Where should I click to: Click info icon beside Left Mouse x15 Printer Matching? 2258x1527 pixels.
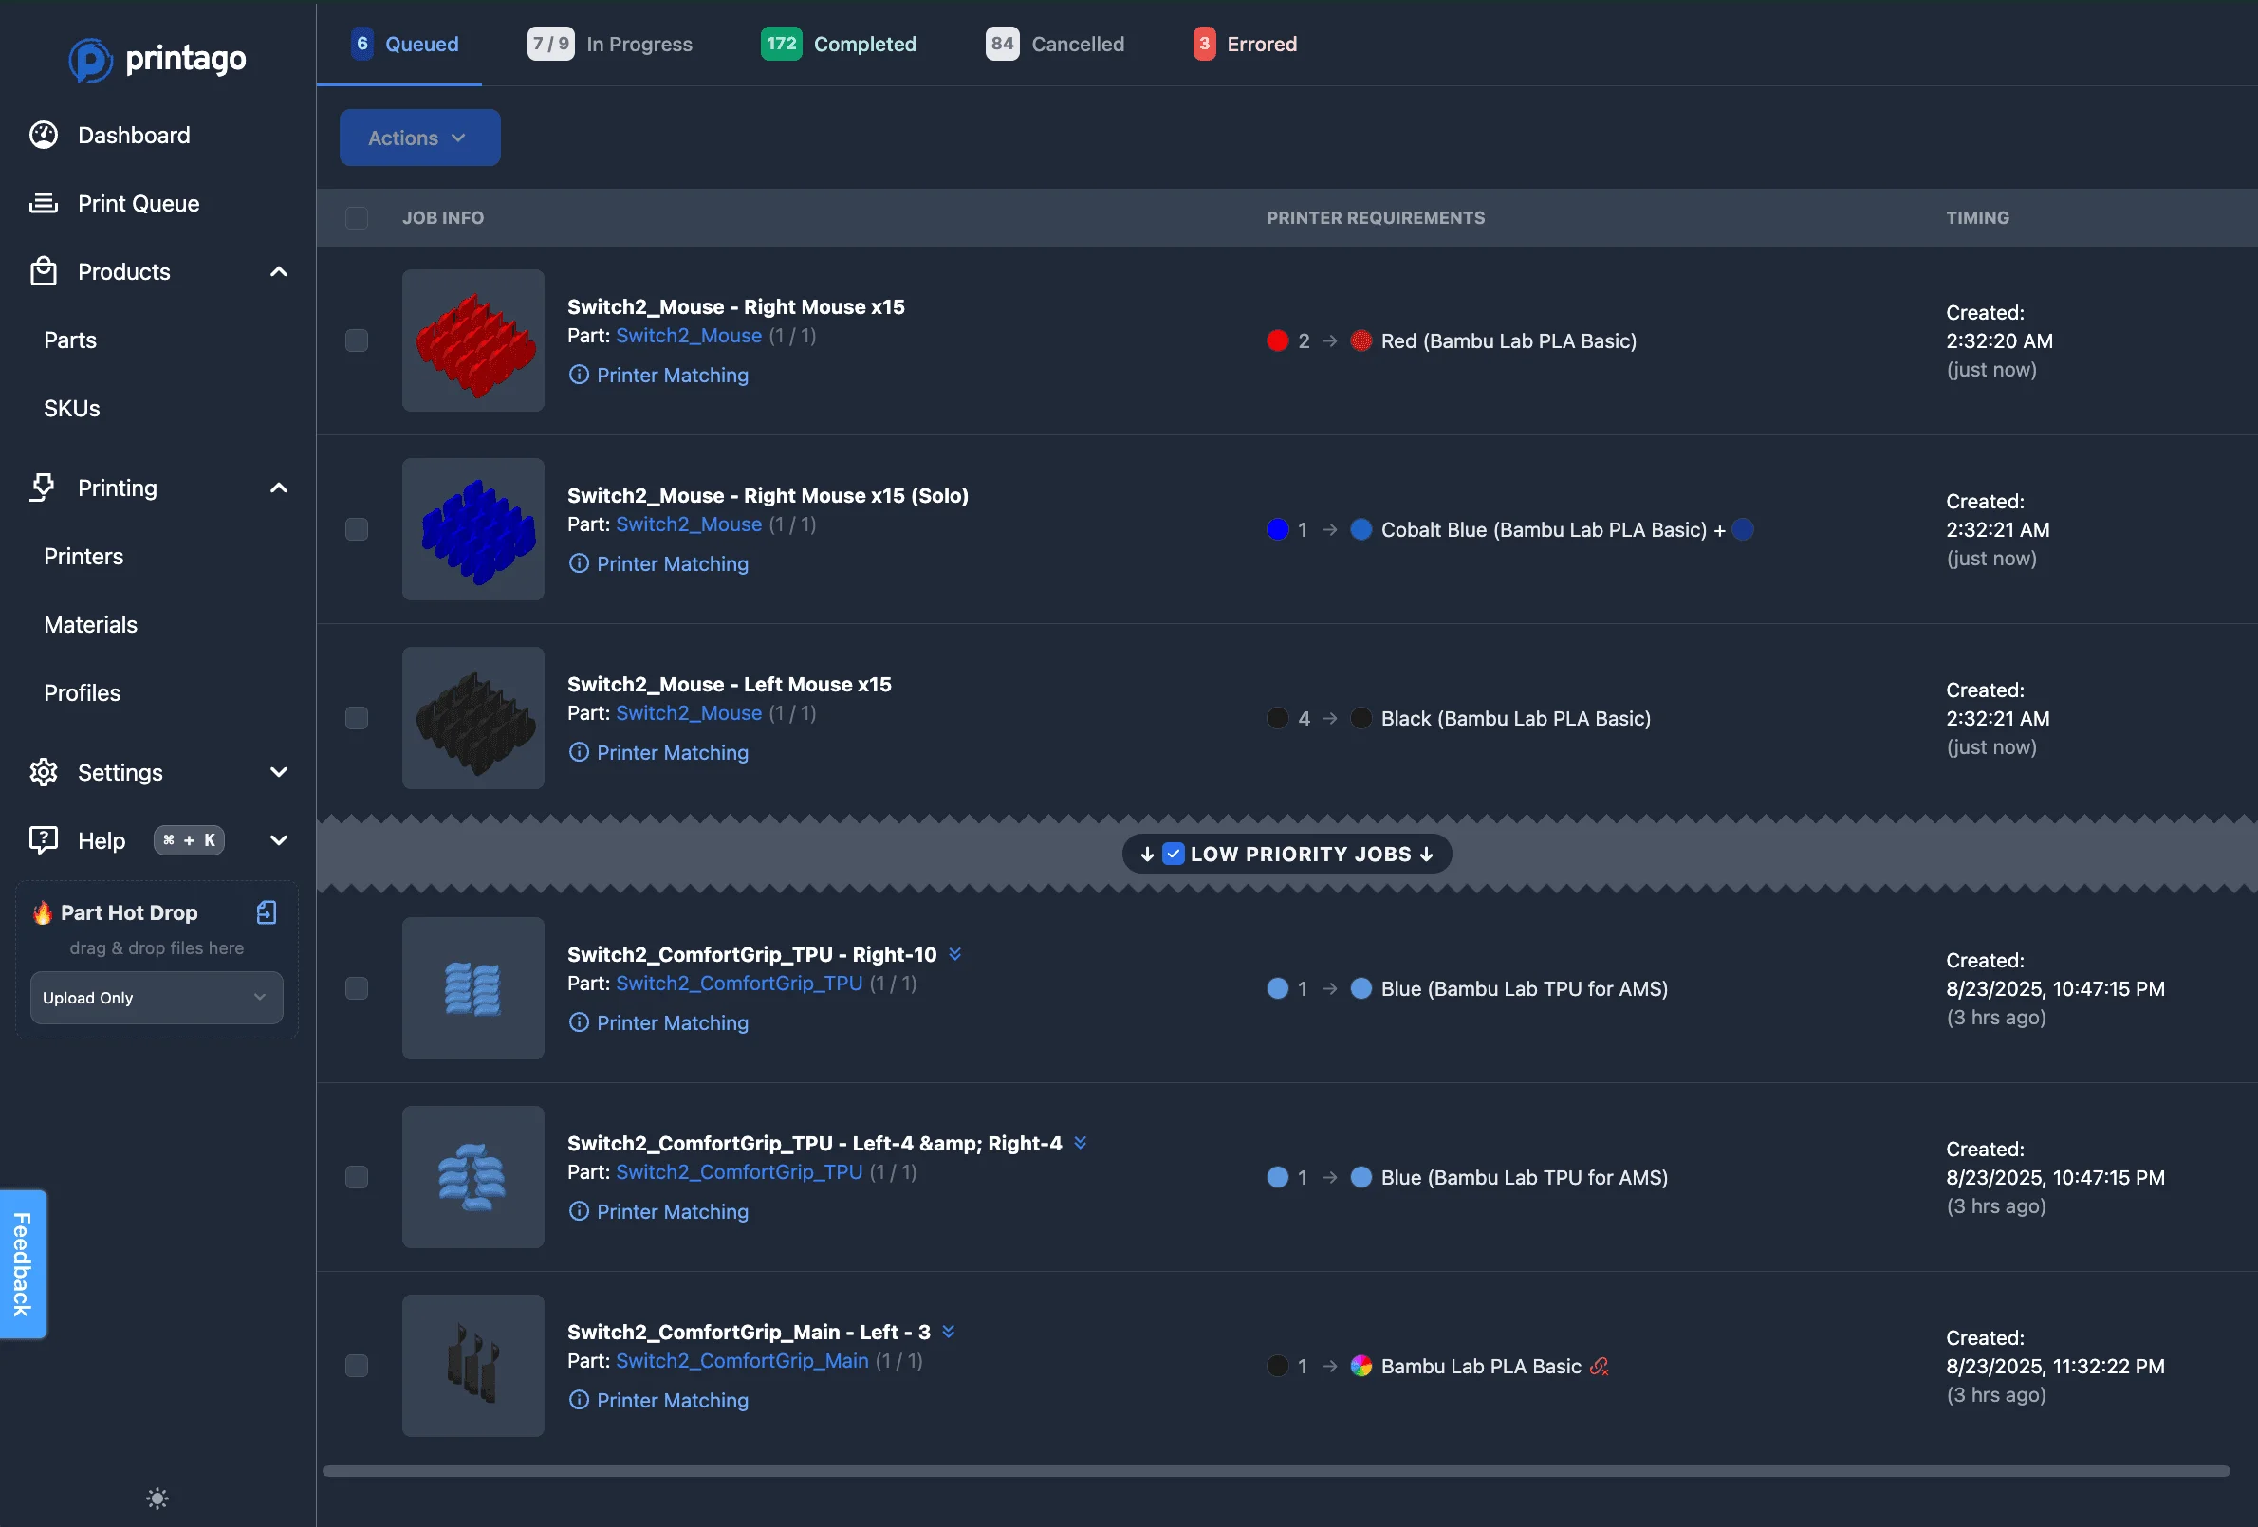pyautogui.click(x=579, y=753)
